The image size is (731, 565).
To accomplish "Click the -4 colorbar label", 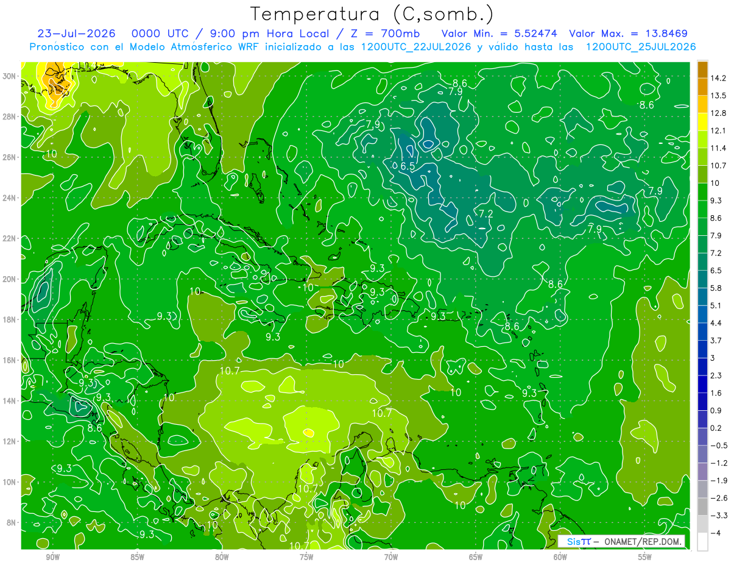I will click(x=715, y=533).
